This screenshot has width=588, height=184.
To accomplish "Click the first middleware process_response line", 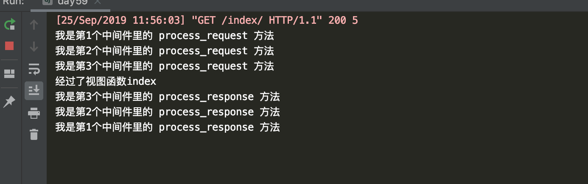I will pyautogui.click(x=168, y=127).
